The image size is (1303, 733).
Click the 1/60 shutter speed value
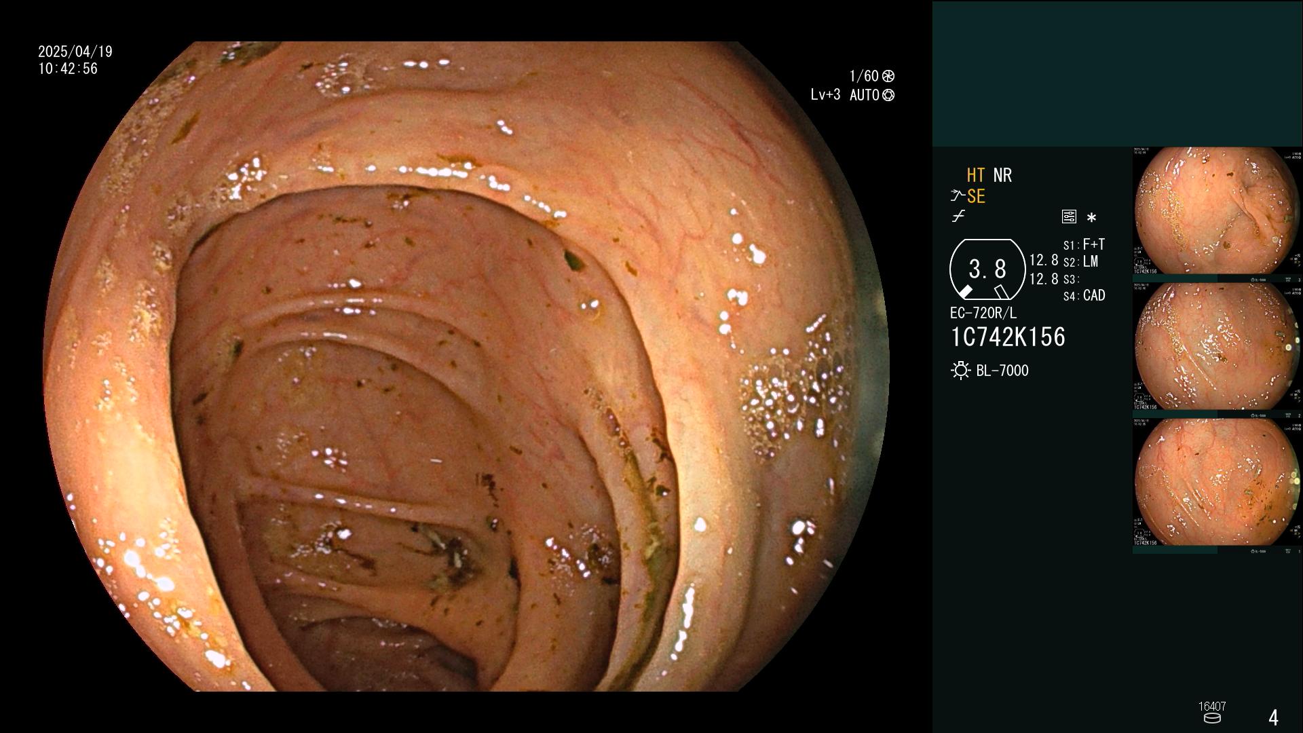coord(864,76)
